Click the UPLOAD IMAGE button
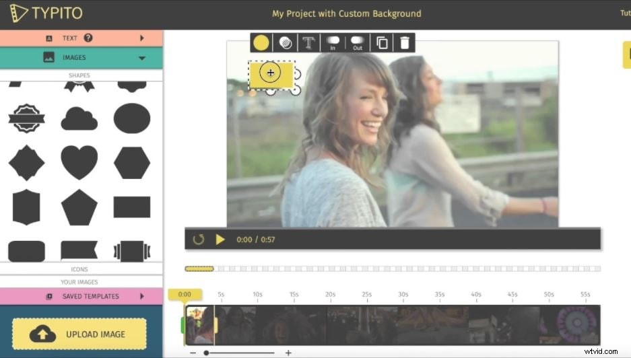 (x=79, y=334)
